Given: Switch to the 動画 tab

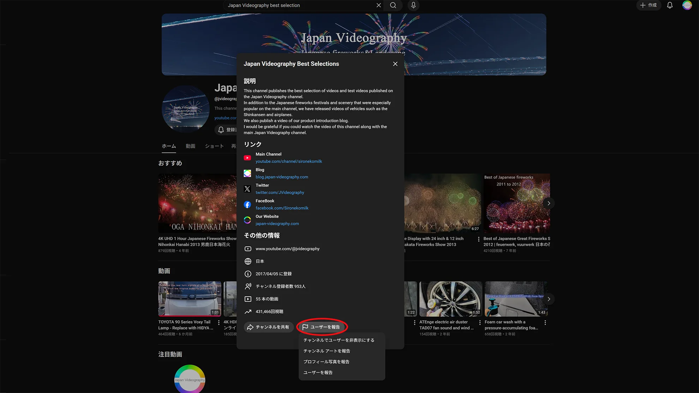Looking at the screenshot, I should point(190,146).
